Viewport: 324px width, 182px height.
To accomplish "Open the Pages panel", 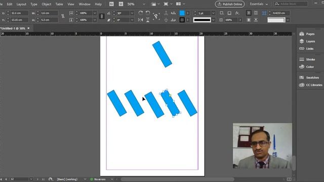I will [307, 34].
